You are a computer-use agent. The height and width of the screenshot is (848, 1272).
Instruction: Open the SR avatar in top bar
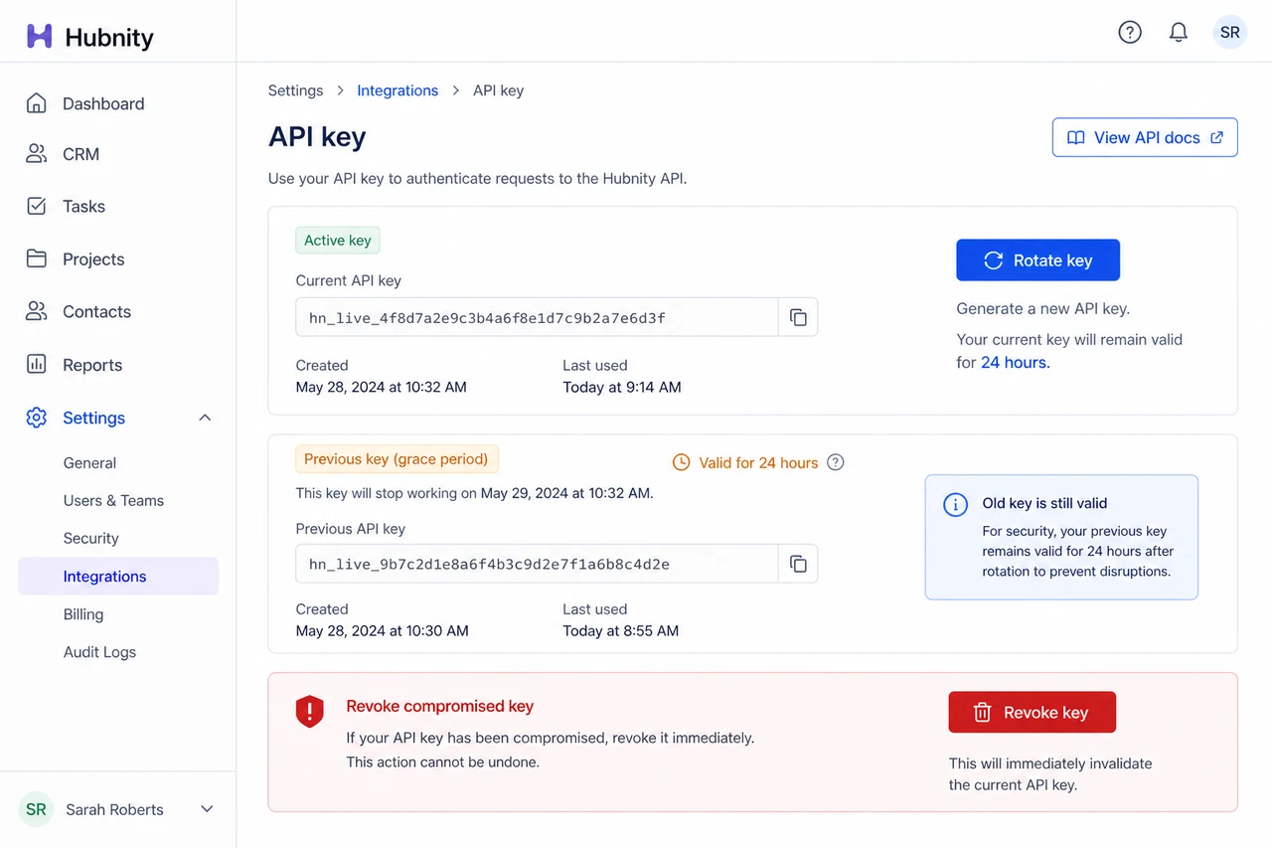point(1230,32)
